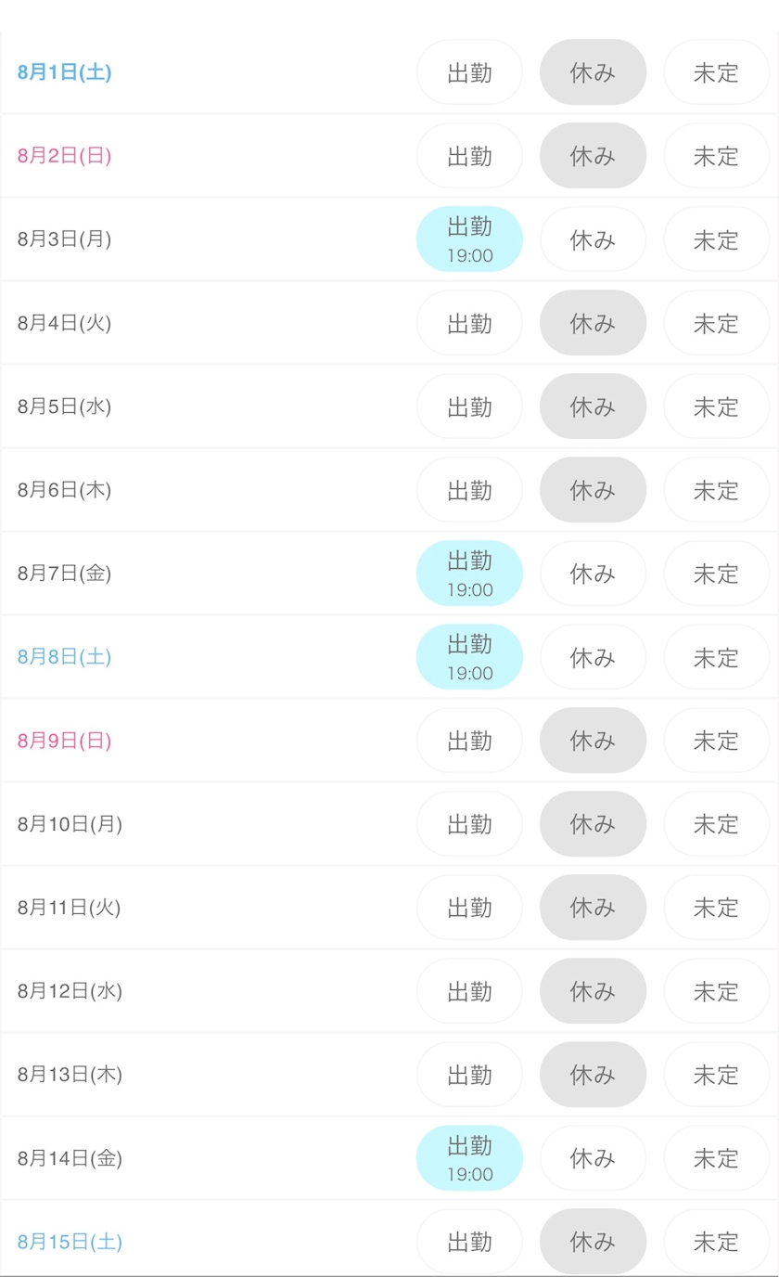
Task: Switch August 7 to 休み
Action: (x=593, y=574)
